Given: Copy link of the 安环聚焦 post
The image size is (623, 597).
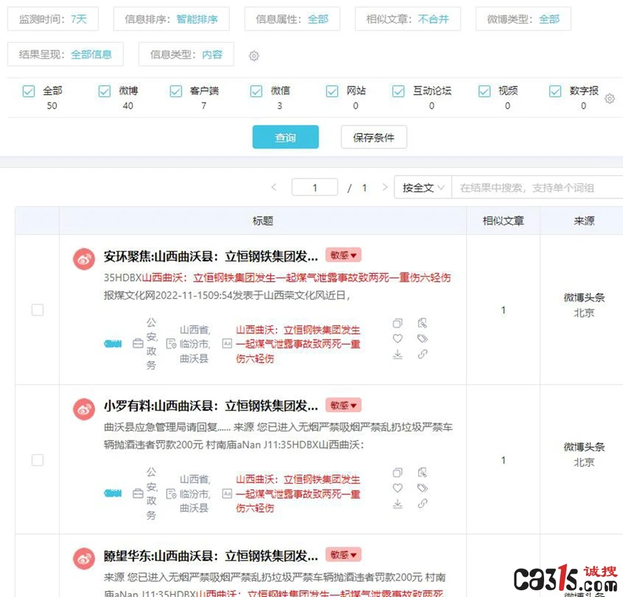Looking at the screenshot, I should point(422,353).
